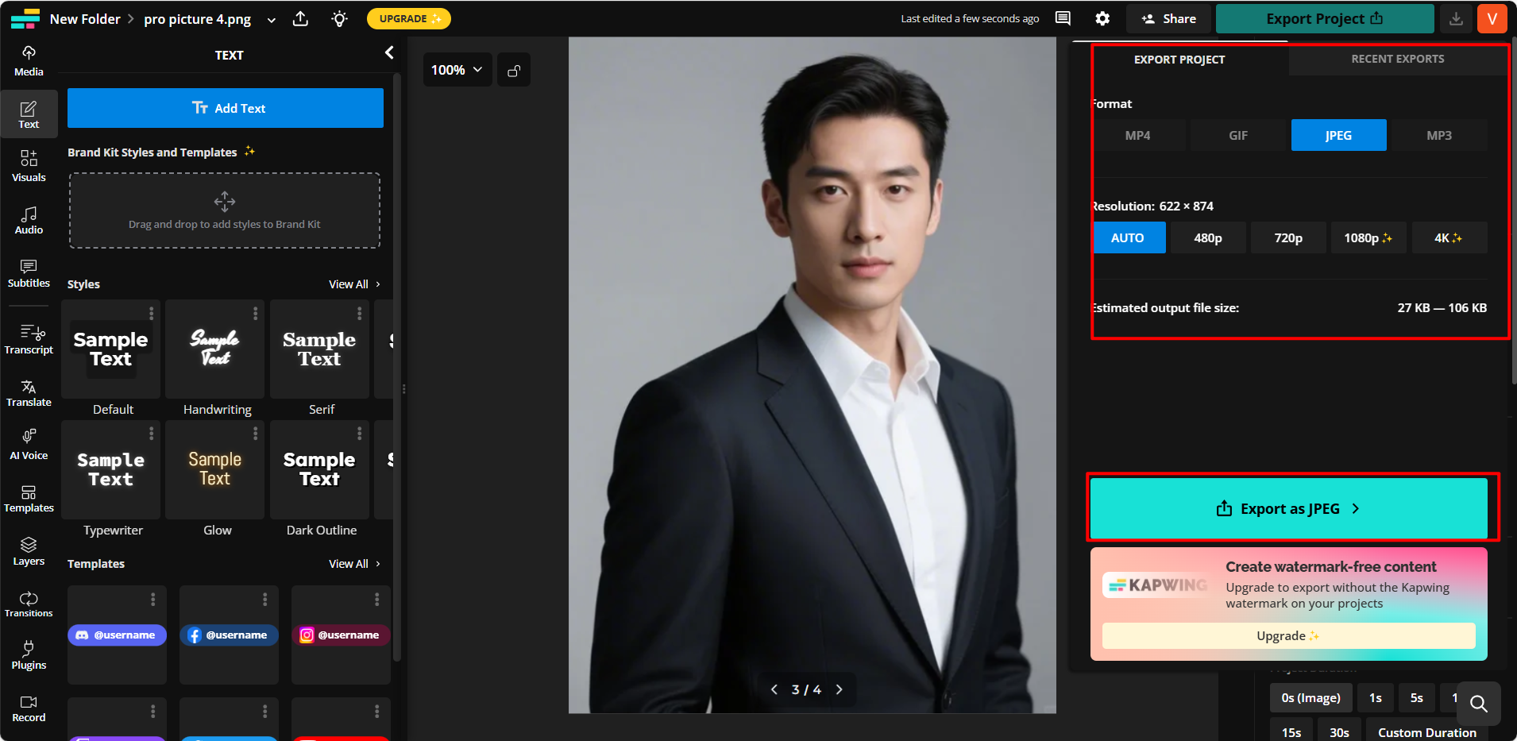Image resolution: width=1517 pixels, height=741 pixels.
Task: Select the Text sidebar tool
Action: [x=29, y=113]
